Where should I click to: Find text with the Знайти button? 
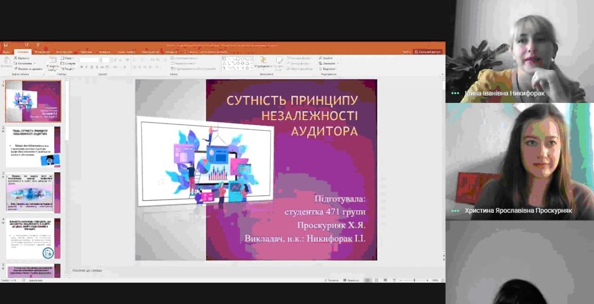point(326,58)
